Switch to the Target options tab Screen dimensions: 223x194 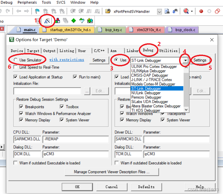tap(33, 51)
